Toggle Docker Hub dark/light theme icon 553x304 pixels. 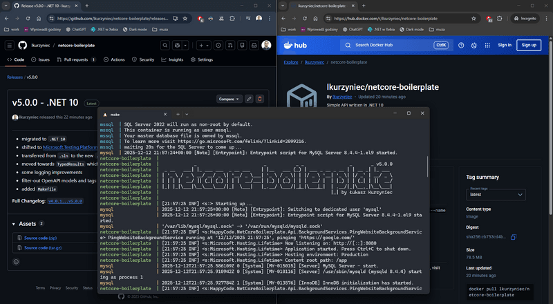click(474, 45)
